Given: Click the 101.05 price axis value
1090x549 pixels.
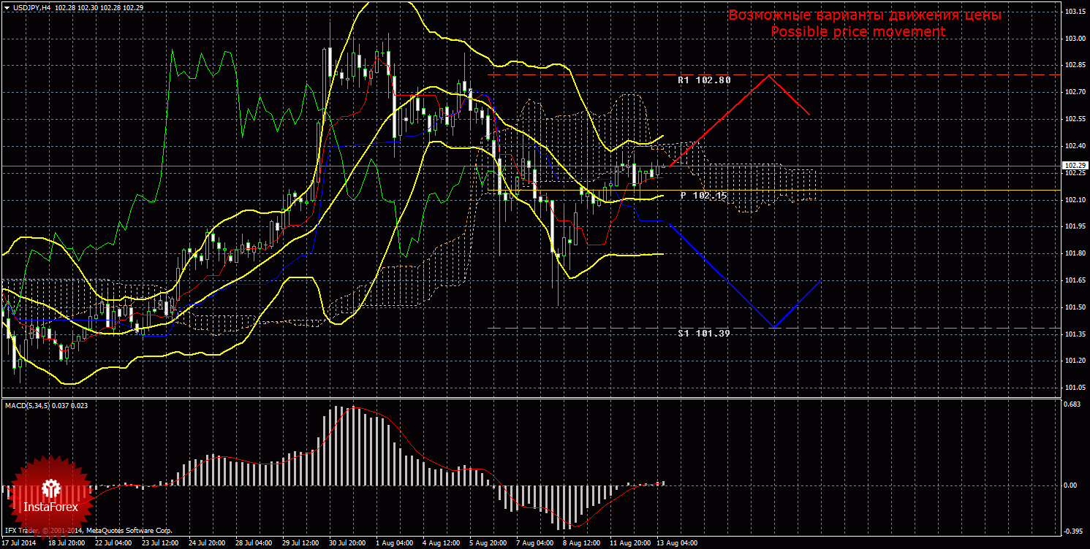Looking at the screenshot, I should 1074,388.
